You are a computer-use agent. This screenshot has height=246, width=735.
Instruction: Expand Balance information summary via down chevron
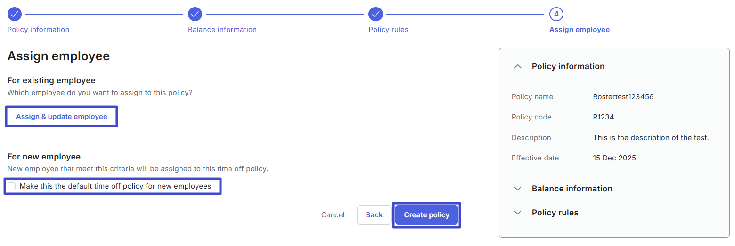518,189
